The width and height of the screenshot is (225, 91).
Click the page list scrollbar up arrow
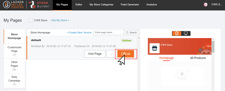click(138, 38)
